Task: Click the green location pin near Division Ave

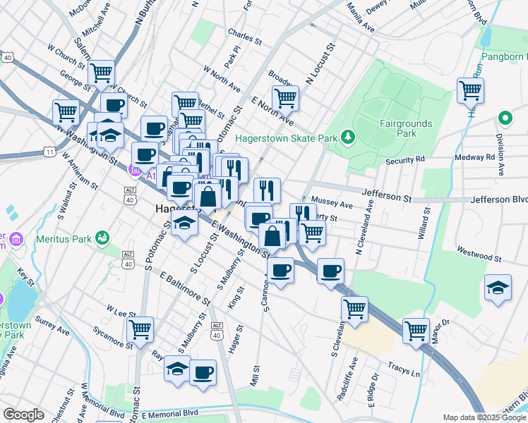Action: coord(505,118)
